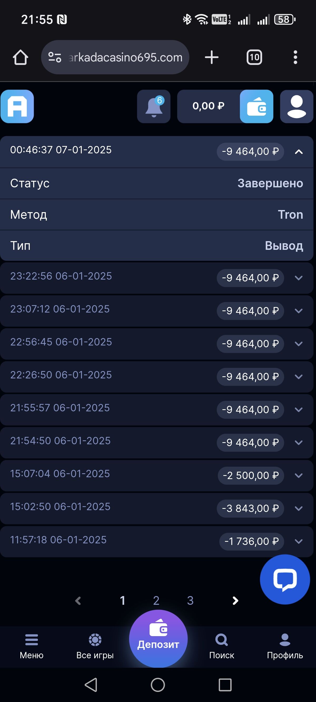The width and height of the screenshot is (316, 702).
Task: Open the user avatar icon
Action: click(x=297, y=106)
